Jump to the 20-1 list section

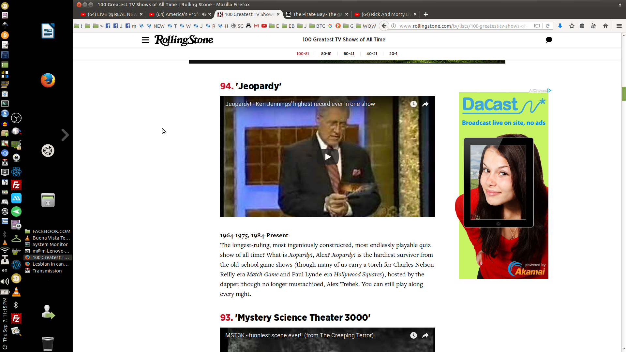tap(393, 54)
